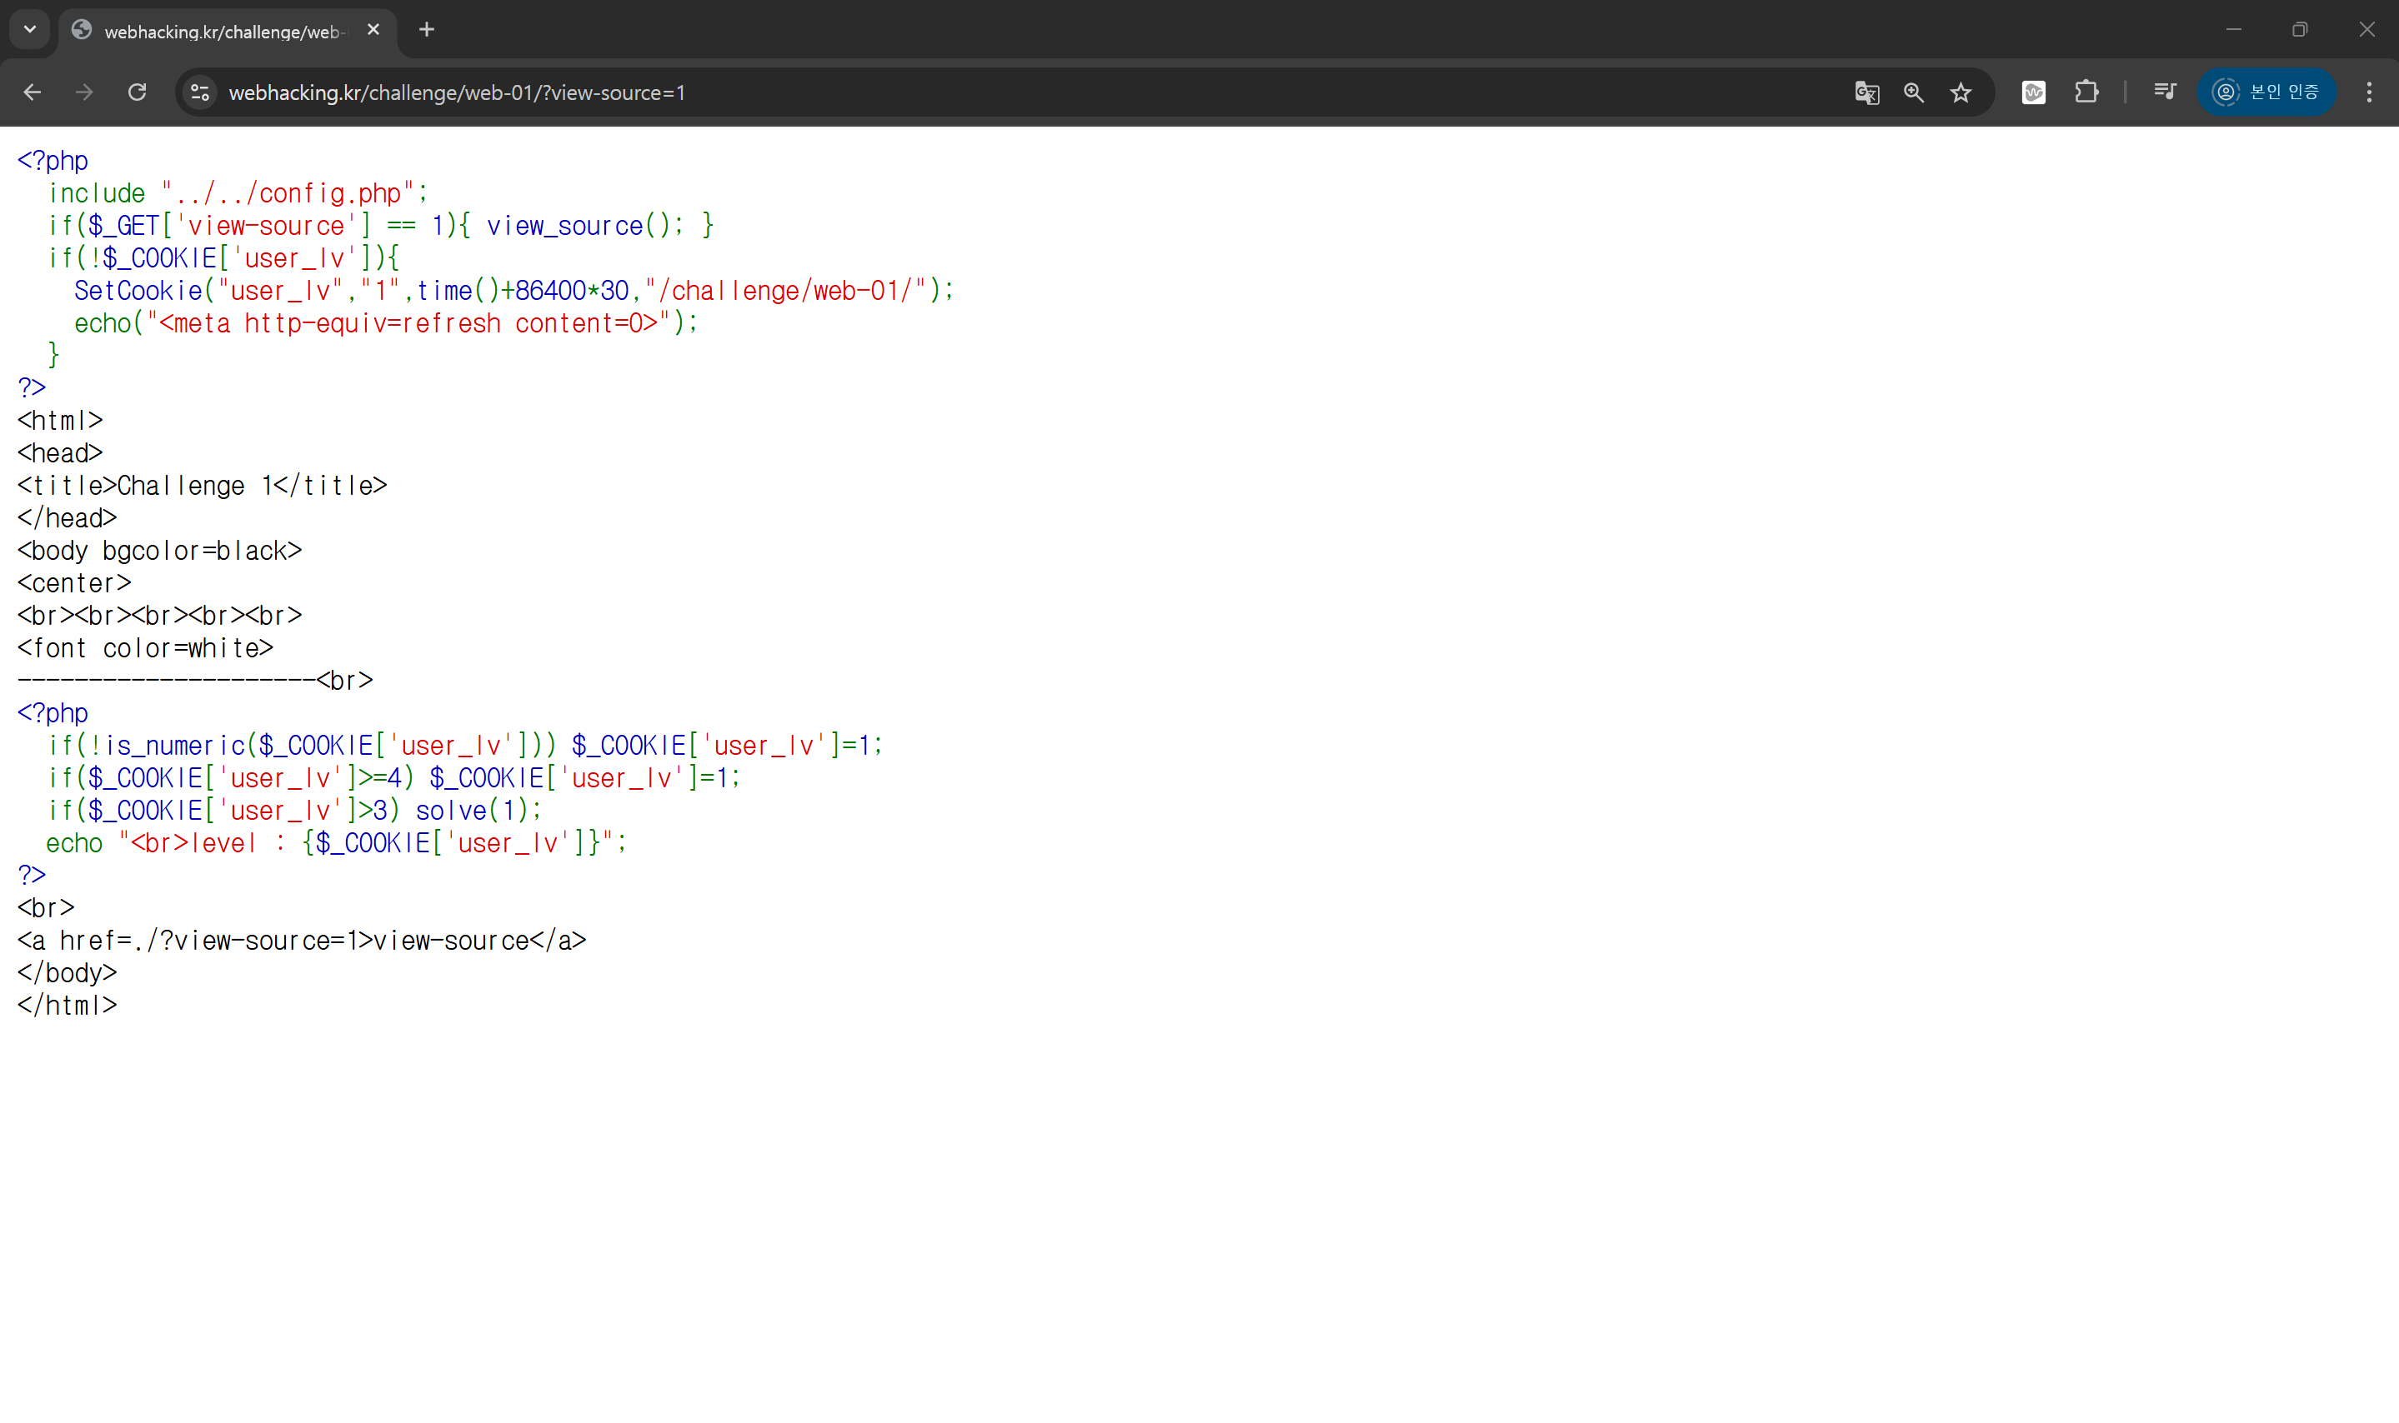Viewport: 2399px width, 1423px height.
Task: Open the zoom magnifier icon
Action: [1914, 93]
